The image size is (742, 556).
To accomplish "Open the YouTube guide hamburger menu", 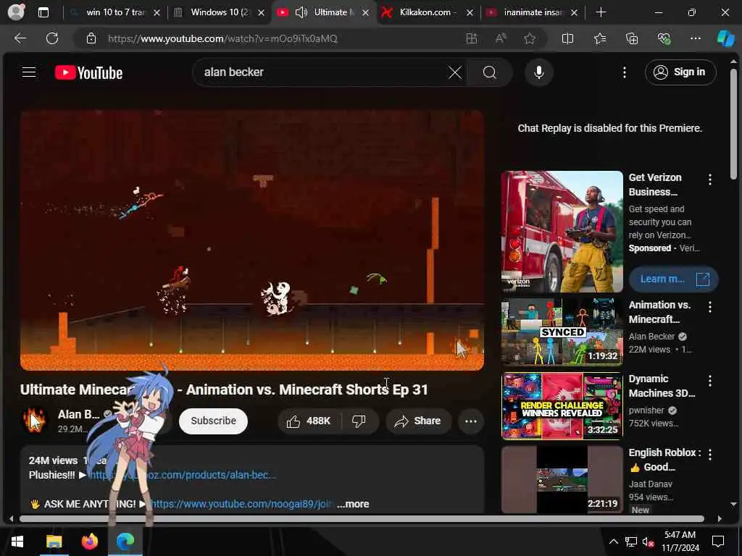I will tap(29, 72).
